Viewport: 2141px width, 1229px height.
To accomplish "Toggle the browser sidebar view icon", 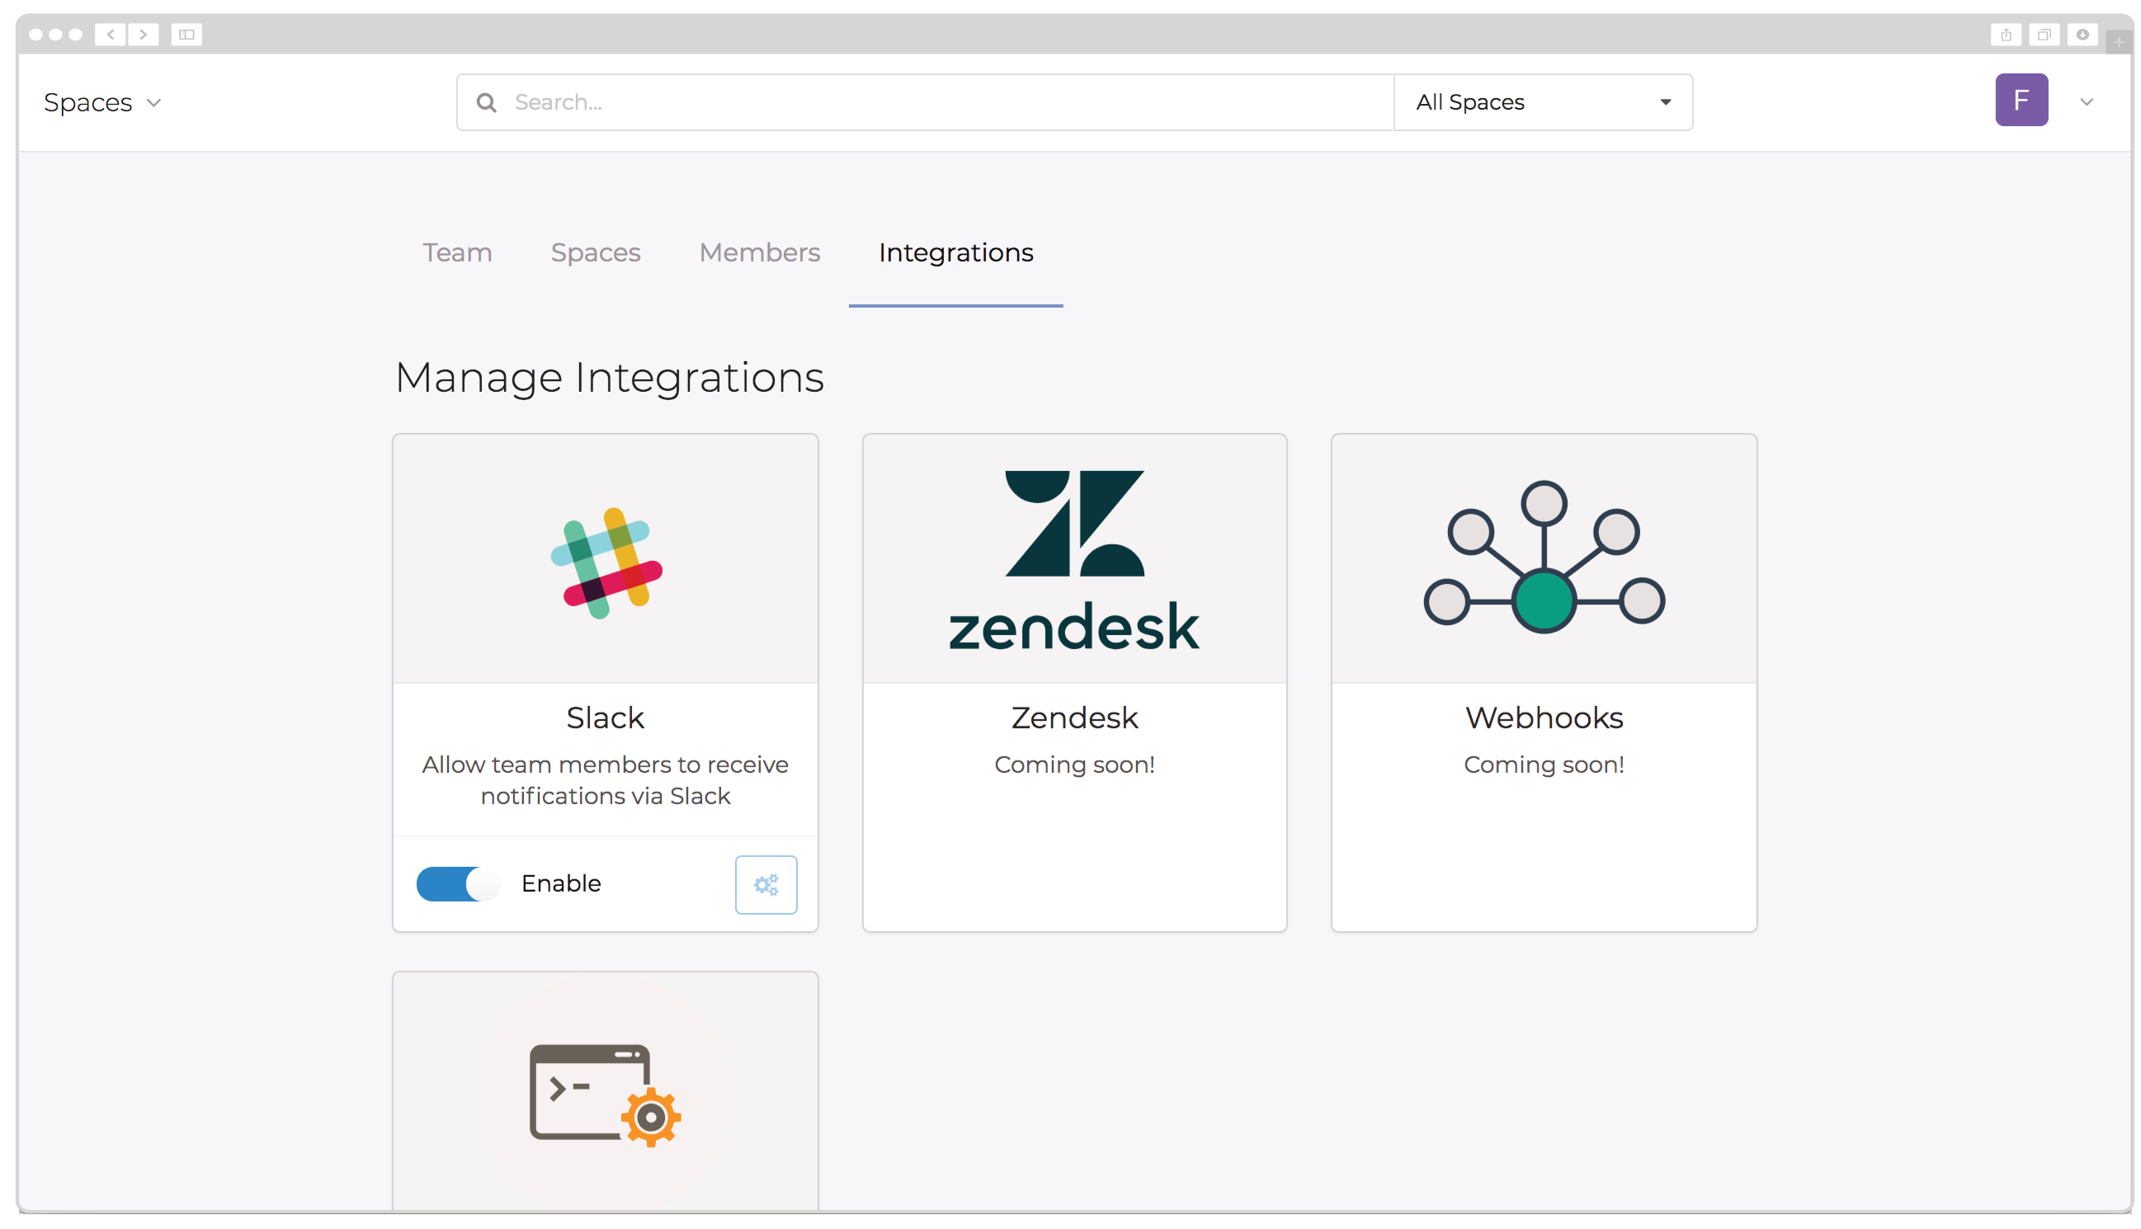I will click(186, 35).
